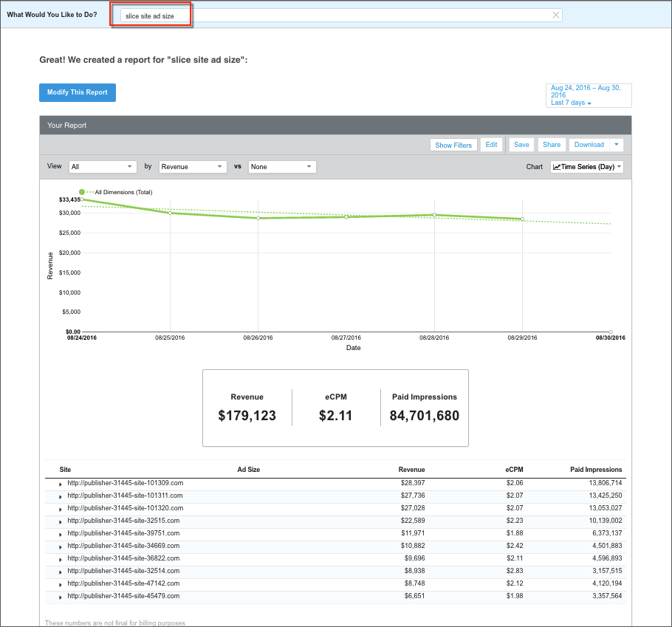The width and height of the screenshot is (672, 627).
Task: Click the Download button
Action: coord(589,145)
